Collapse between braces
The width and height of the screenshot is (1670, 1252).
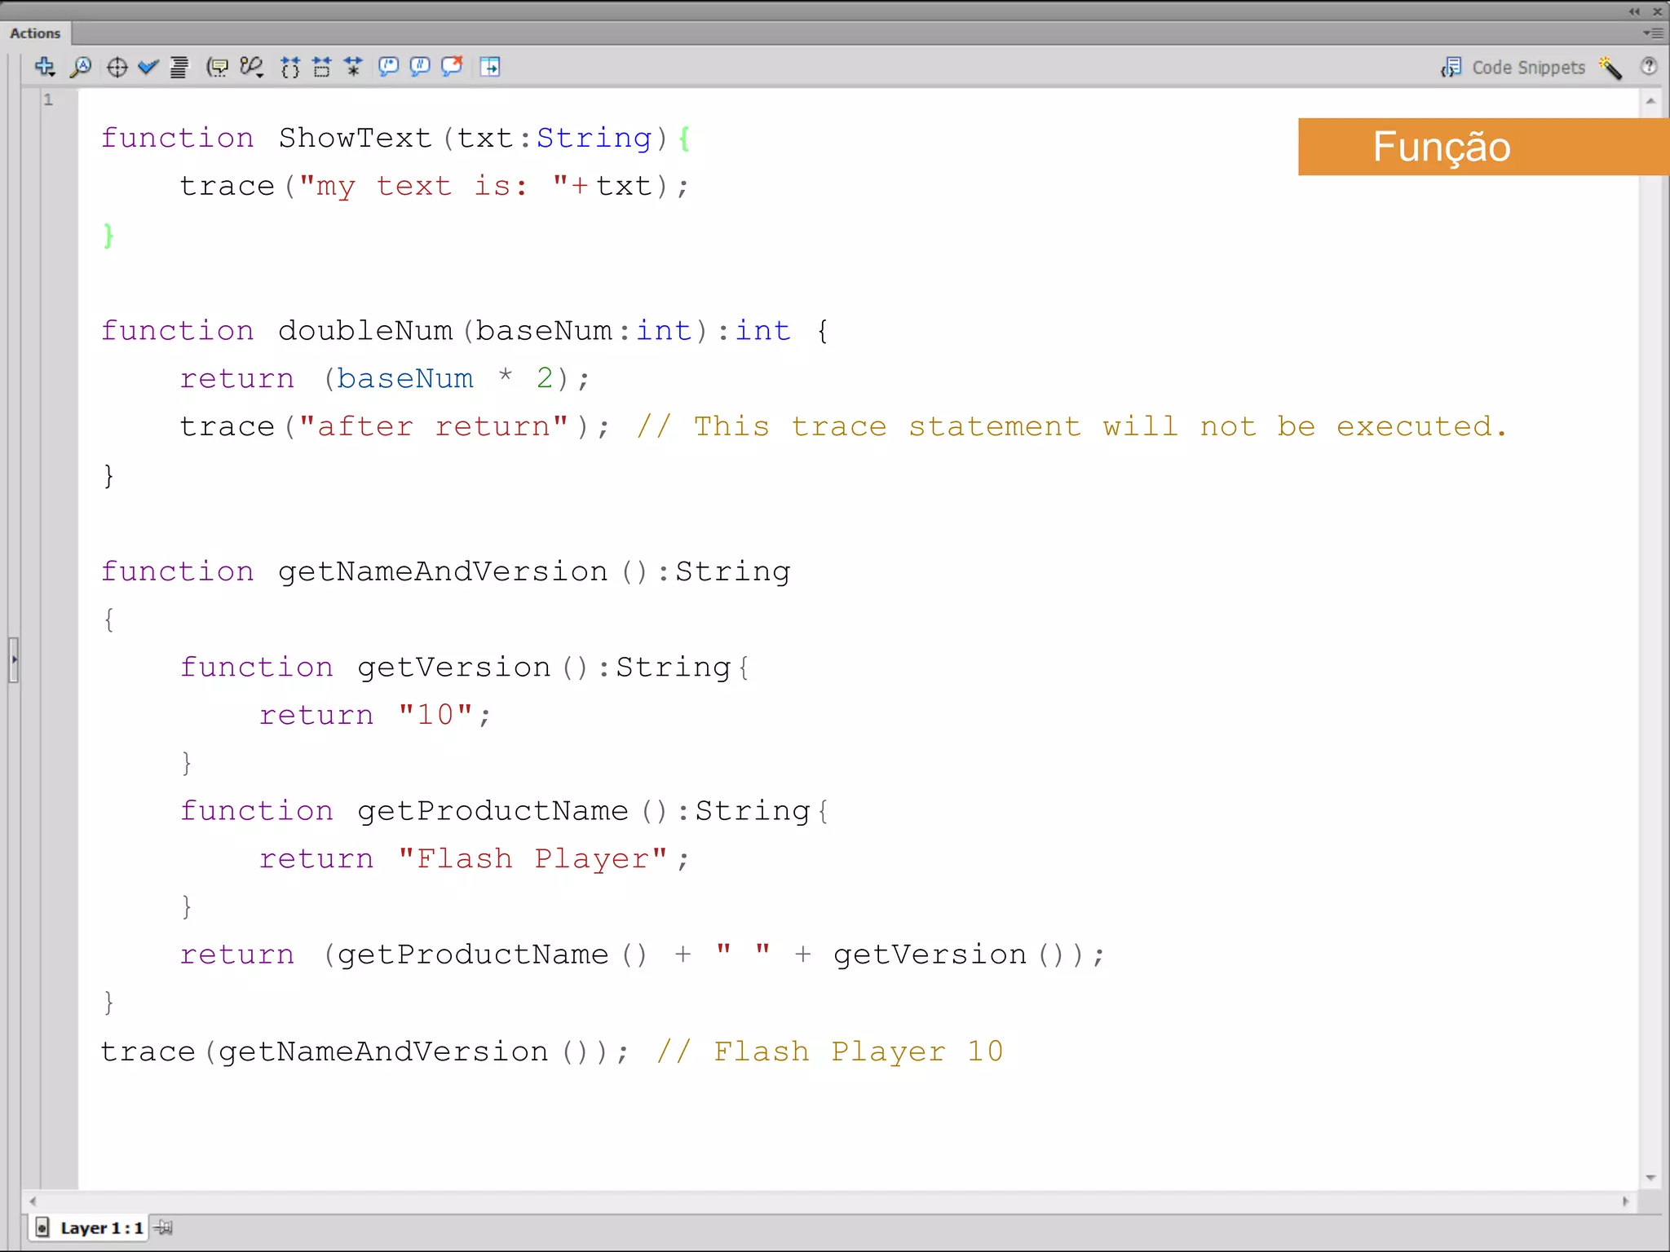click(x=290, y=67)
